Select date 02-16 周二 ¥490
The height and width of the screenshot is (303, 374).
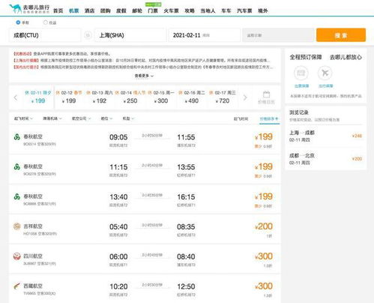pos(192,97)
